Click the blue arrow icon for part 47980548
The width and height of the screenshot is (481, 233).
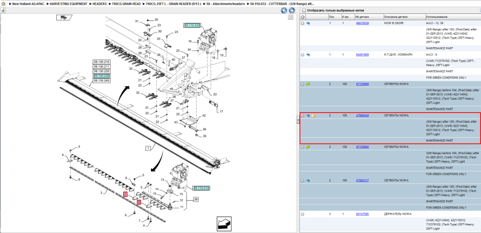click(x=308, y=116)
